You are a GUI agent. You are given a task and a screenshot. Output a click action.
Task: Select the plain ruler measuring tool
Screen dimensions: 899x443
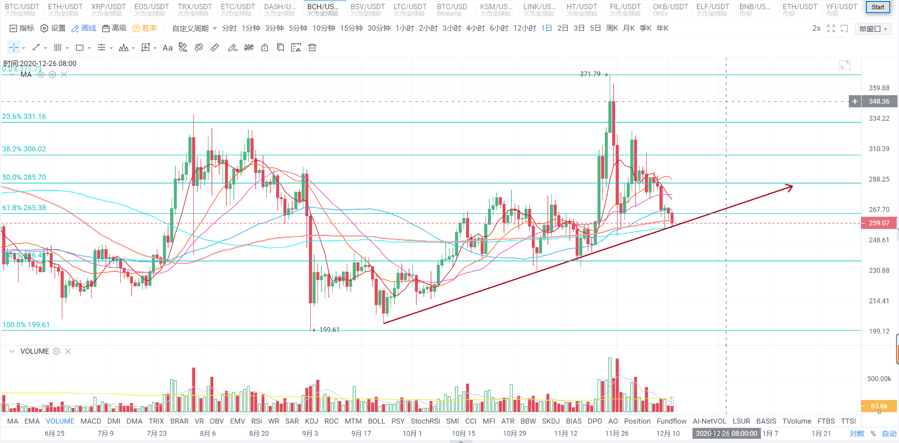[x=215, y=47]
